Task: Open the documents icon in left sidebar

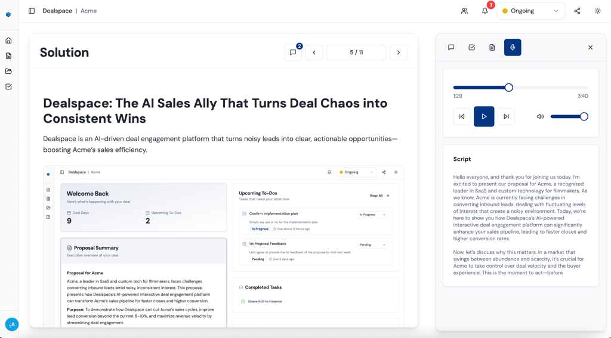Action: pos(8,56)
